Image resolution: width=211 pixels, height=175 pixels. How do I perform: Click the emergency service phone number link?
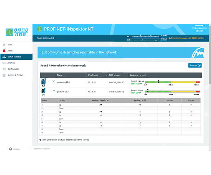(196, 38)
